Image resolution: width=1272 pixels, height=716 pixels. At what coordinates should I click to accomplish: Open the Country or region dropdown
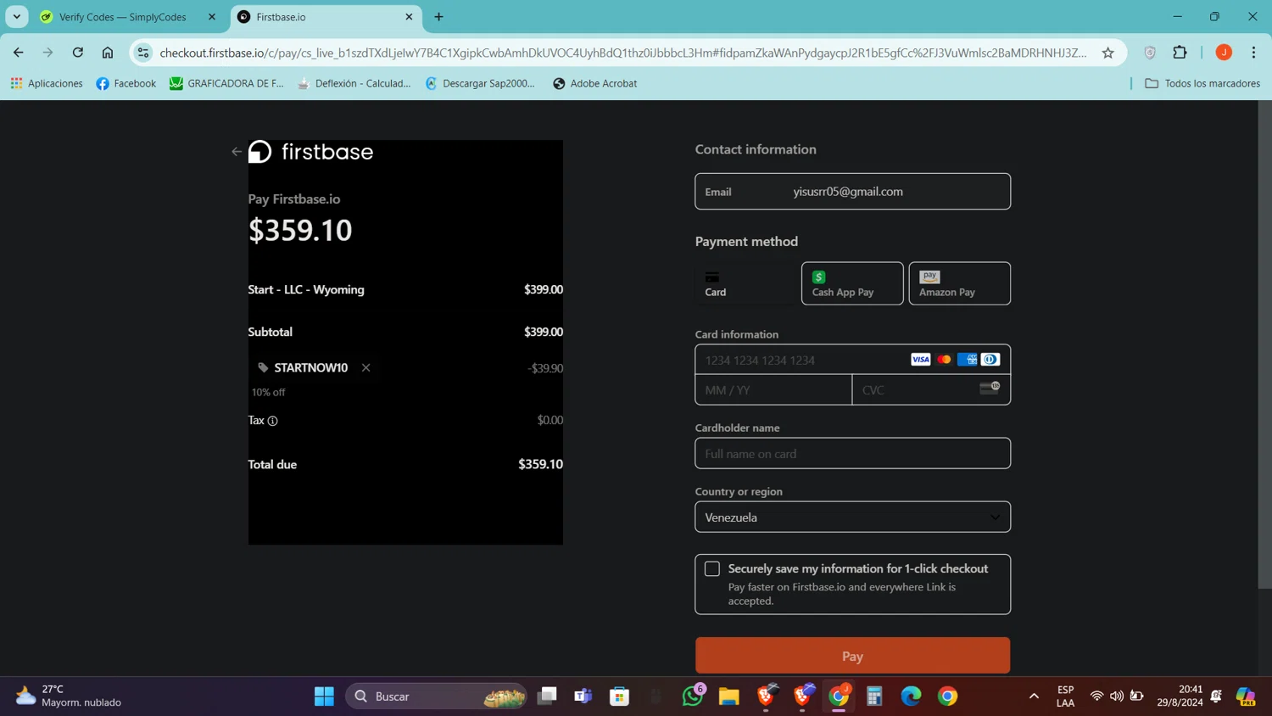tap(852, 517)
